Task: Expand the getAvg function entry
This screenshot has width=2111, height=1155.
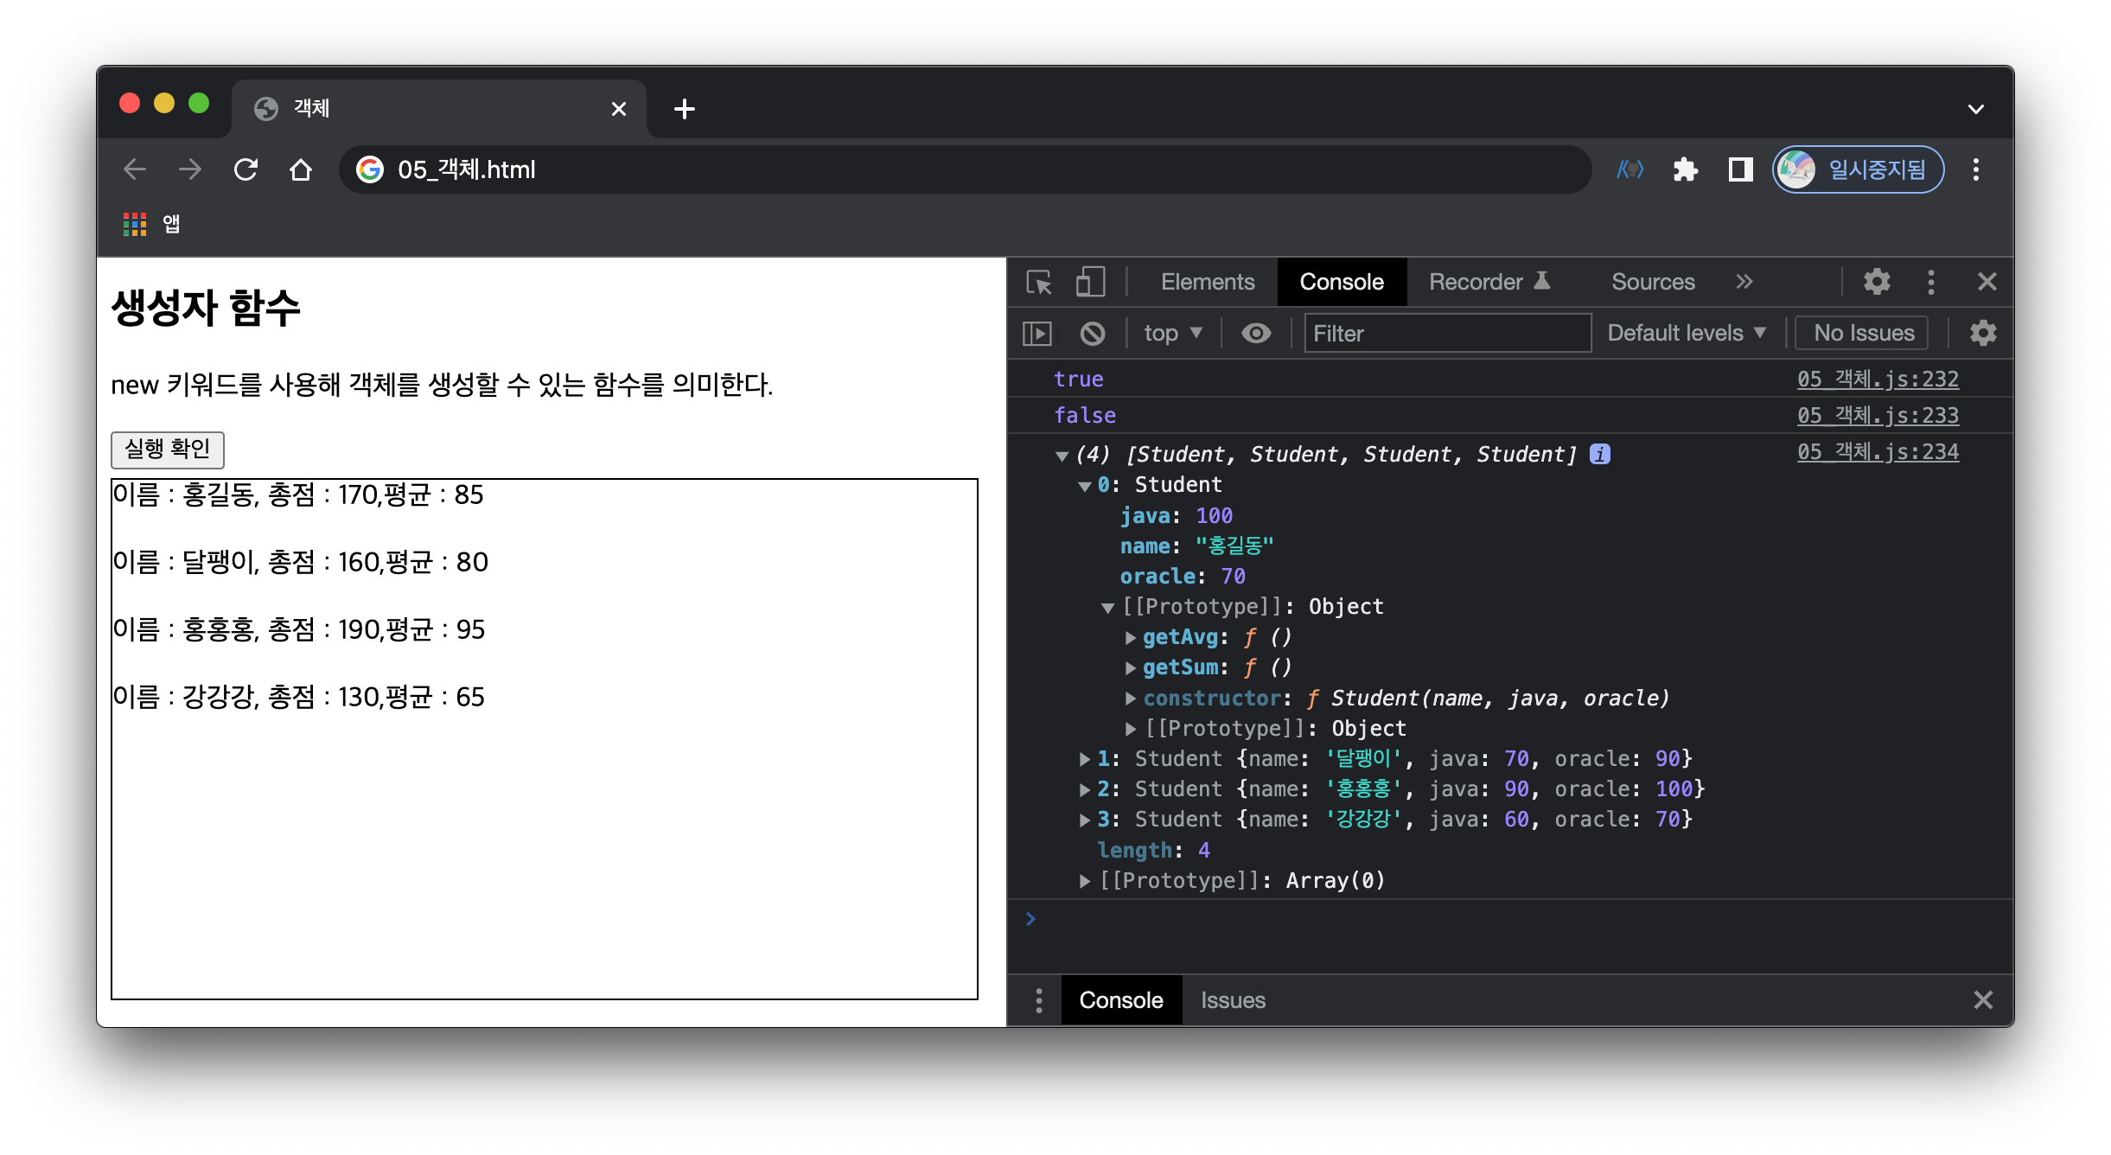Action: pos(1130,637)
